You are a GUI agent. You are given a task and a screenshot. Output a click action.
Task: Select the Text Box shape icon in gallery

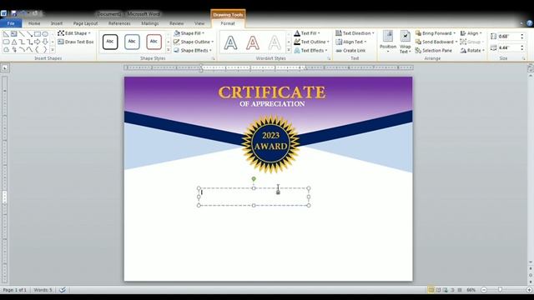(14, 34)
